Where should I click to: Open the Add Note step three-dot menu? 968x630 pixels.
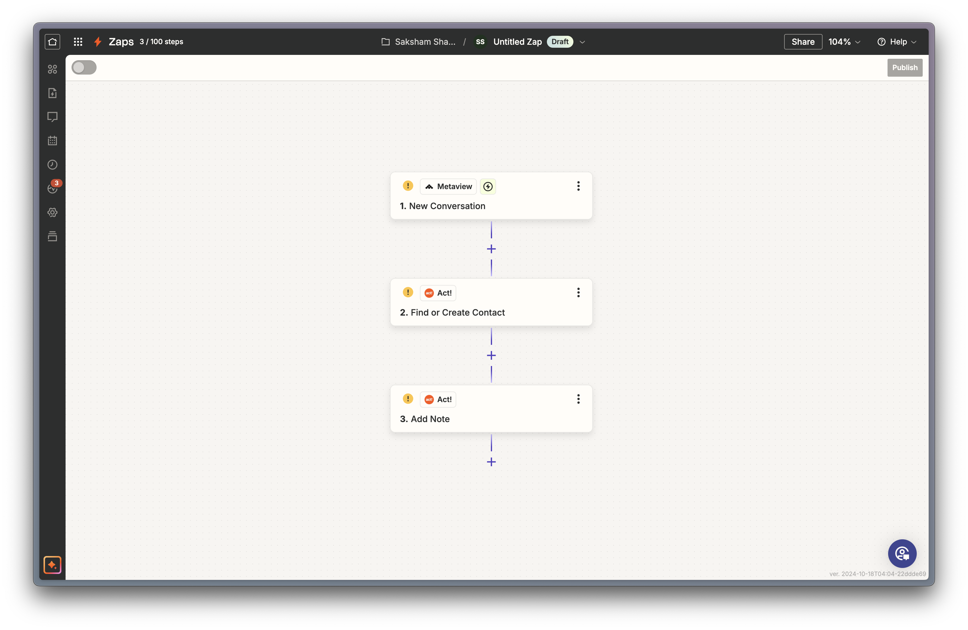coord(578,399)
